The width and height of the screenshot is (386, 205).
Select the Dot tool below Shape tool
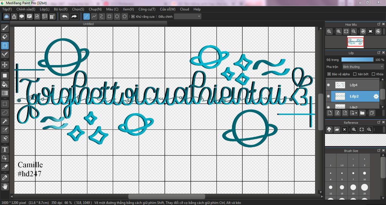click(5, 54)
